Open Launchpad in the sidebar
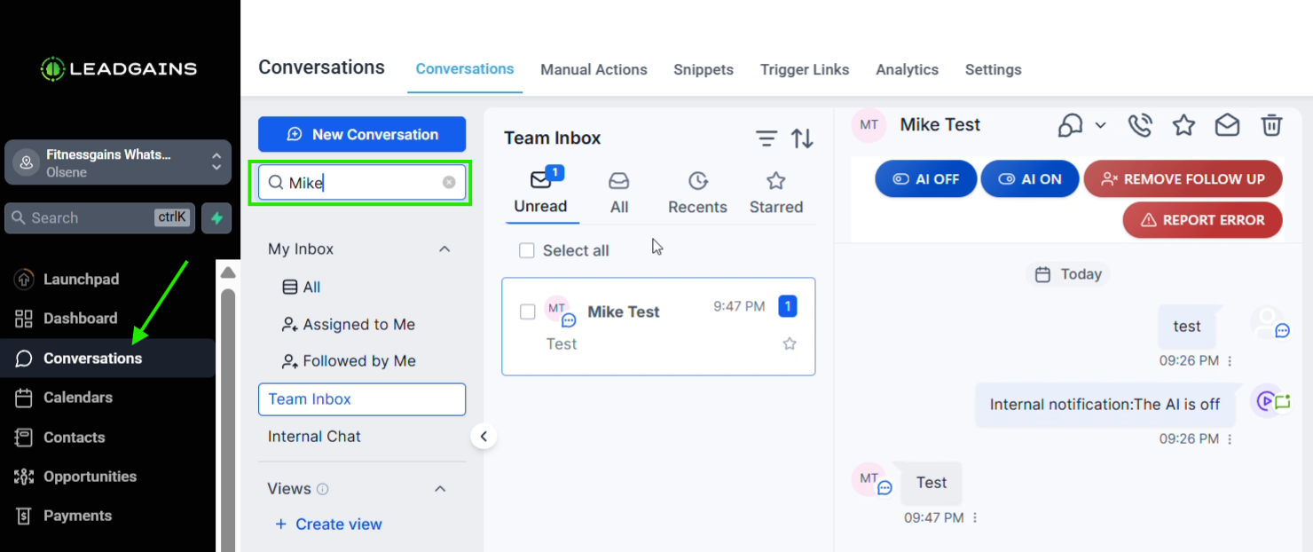 pyautogui.click(x=67, y=279)
